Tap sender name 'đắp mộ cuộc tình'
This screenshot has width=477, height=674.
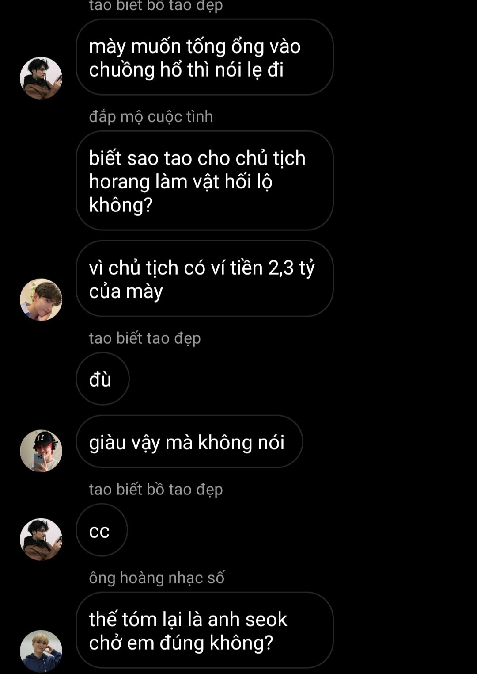[x=151, y=117]
